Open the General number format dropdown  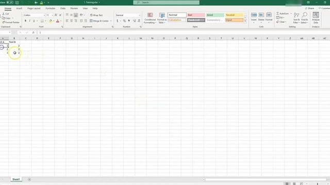139,15
